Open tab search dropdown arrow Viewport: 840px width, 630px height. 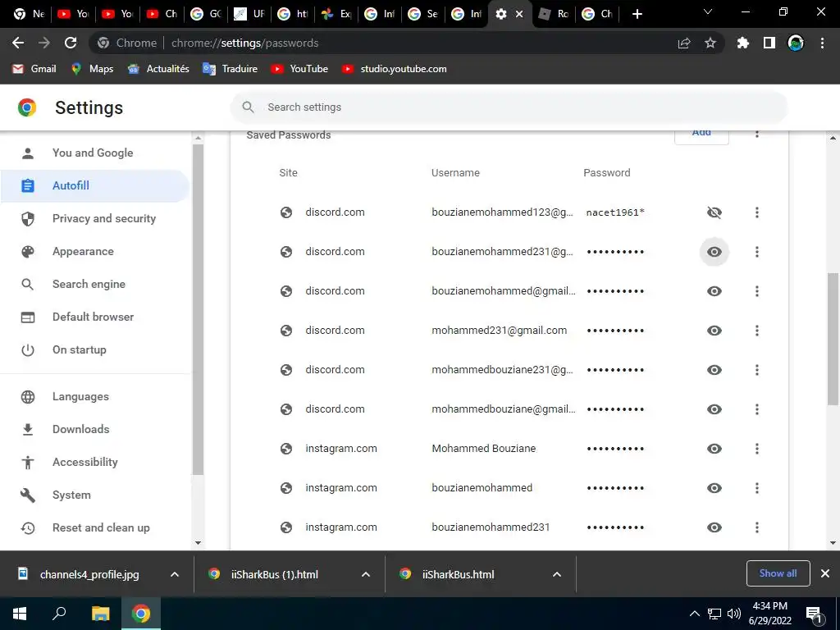click(708, 11)
